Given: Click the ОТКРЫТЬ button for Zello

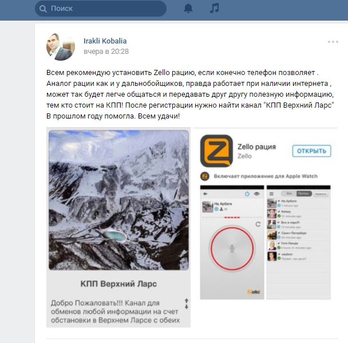Looking at the screenshot, I should click(x=311, y=151).
